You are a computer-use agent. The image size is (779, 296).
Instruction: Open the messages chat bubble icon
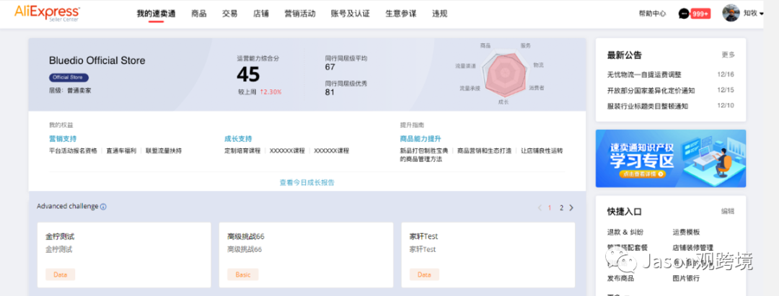[683, 14]
